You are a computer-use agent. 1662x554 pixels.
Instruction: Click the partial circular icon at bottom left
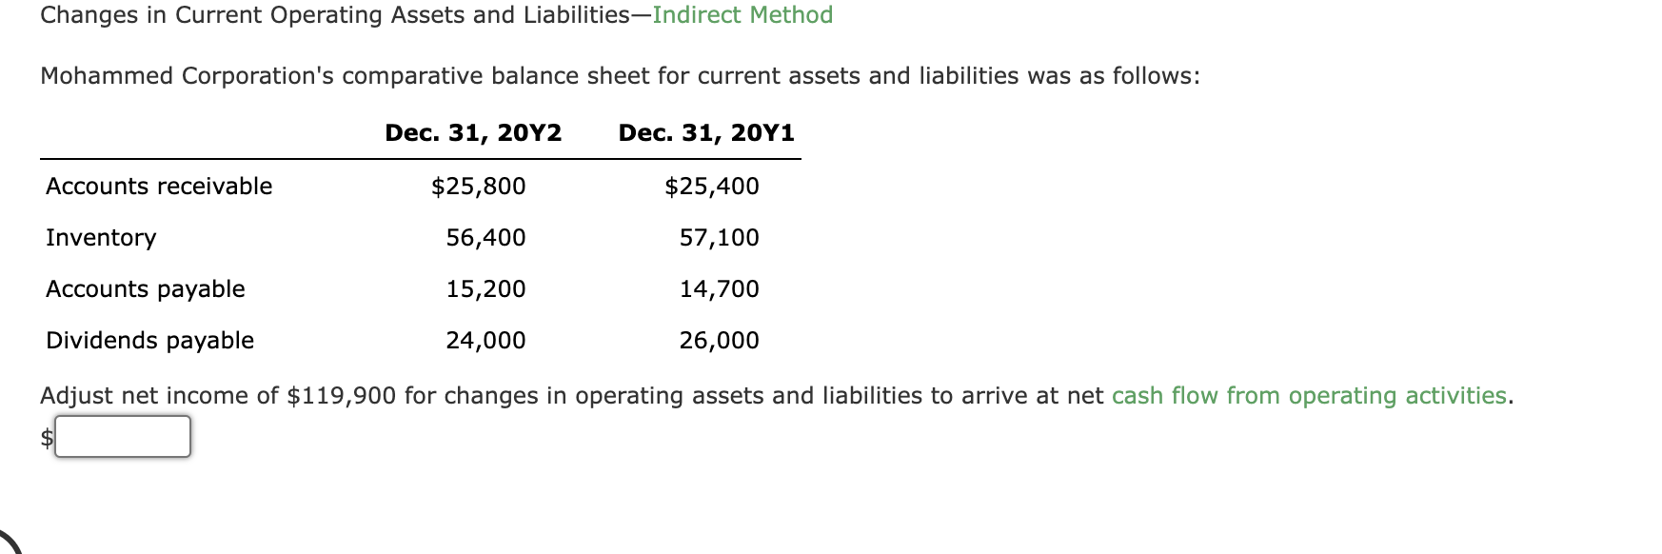coord(10,543)
